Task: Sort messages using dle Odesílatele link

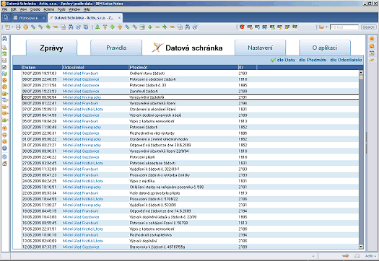Action: 346,60
